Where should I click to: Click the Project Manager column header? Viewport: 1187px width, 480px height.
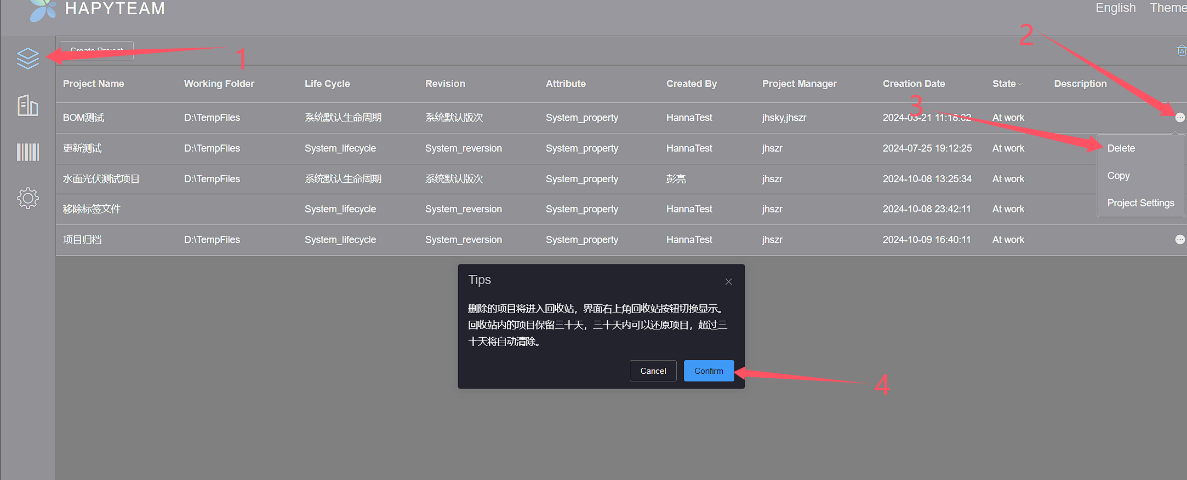click(799, 84)
